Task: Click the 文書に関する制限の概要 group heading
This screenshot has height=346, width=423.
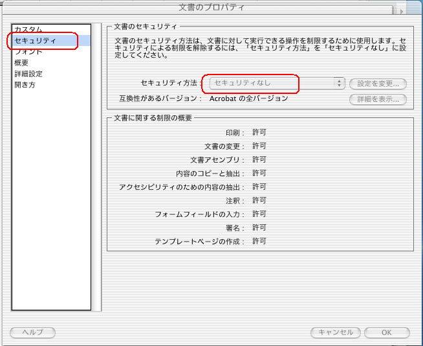Action: pyautogui.click(x=153, y=118)
